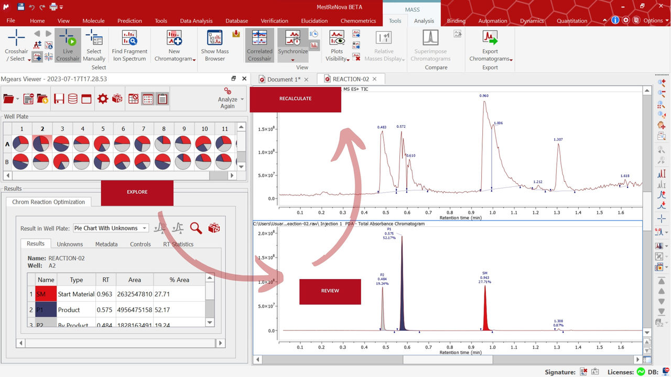Click the red brick icon in Results panel
The width and height of the screenshot is (671, 377).
[214, 228]
